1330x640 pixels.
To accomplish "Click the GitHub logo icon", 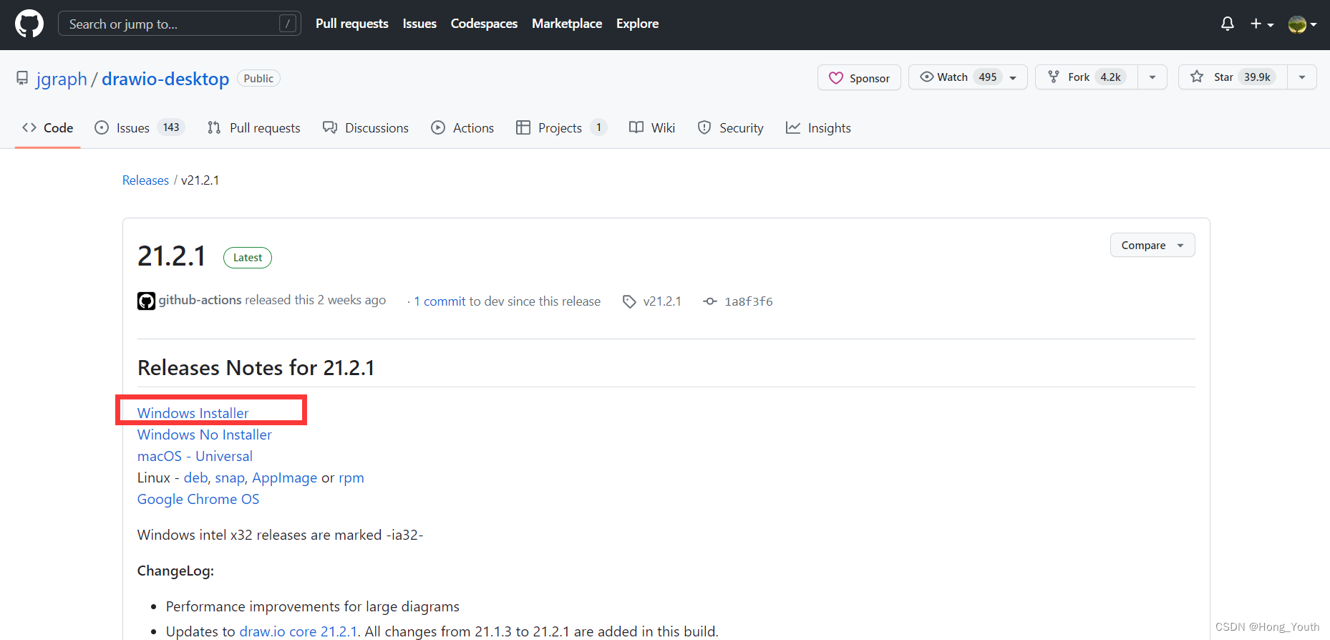I will point(29,24).
